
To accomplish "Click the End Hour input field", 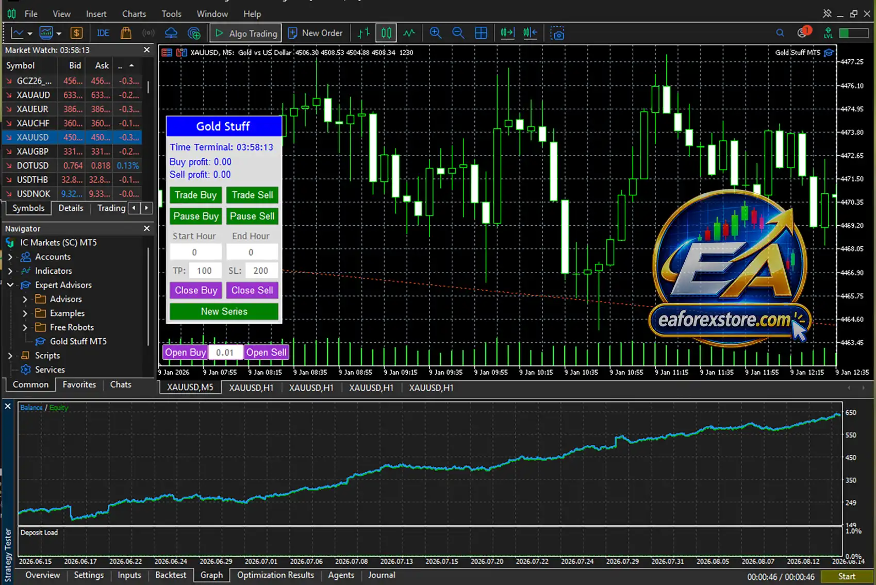I will pos(252,252).
